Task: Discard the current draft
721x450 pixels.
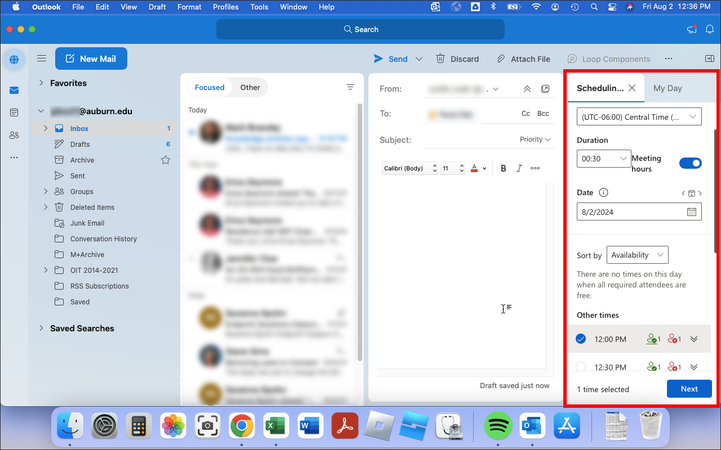Action: pyautogui.click(x=457, y=58)
